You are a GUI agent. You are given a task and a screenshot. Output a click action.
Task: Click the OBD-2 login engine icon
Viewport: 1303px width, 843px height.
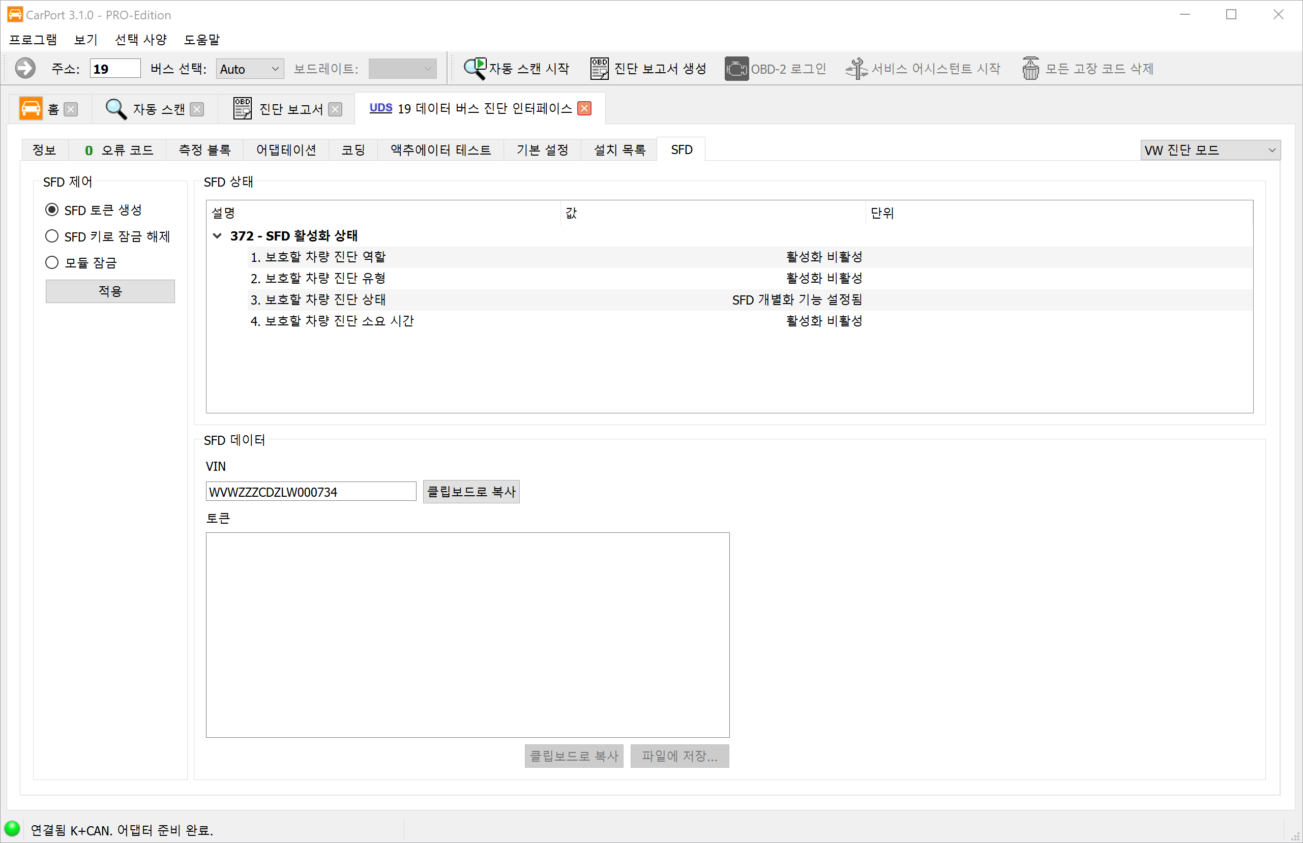click(736, 69)
